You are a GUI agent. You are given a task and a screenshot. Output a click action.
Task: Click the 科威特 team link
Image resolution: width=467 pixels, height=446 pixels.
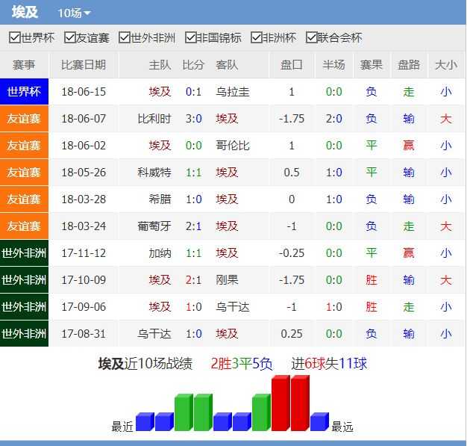[154, 173]
